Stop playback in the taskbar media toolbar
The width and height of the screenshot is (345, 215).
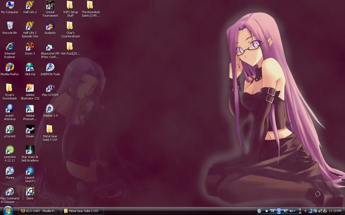[x=266, y=211]
